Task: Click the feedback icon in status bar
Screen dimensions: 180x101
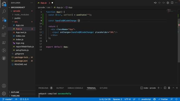Action: point(172,99)
